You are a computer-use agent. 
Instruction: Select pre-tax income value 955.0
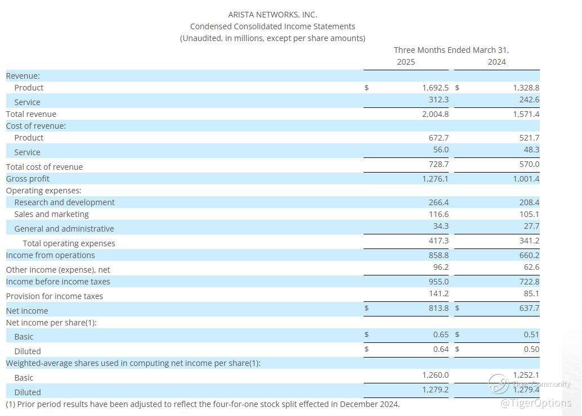[x=438, y=282]
